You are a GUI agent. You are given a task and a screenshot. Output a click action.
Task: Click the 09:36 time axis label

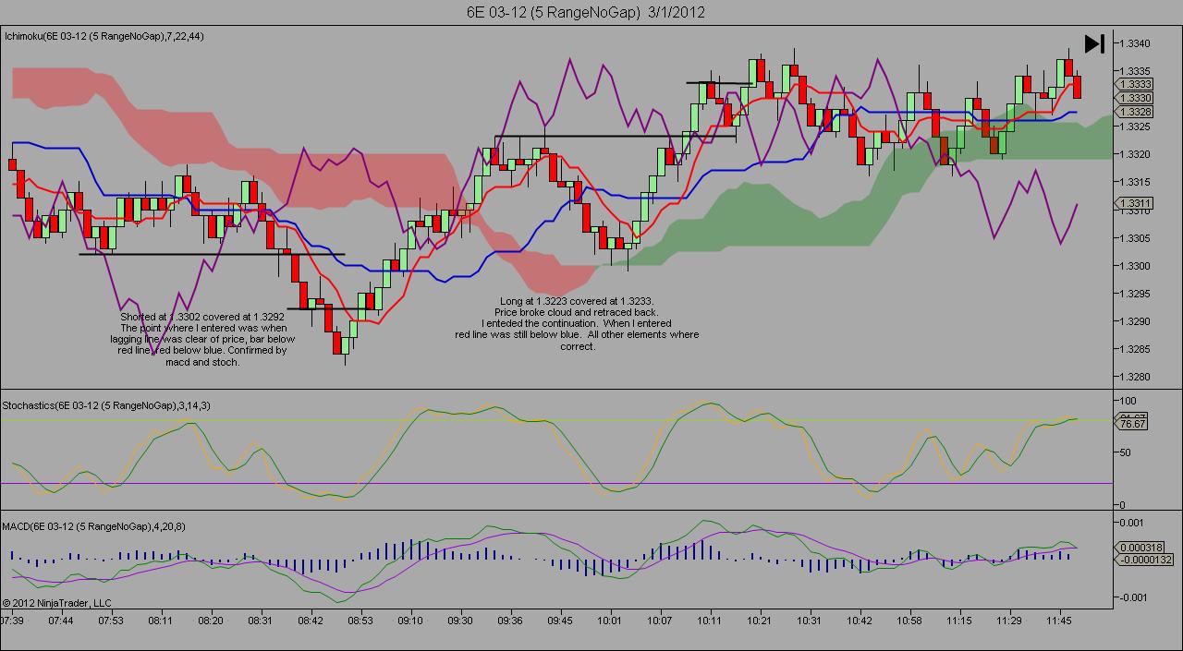click(x=510, y=621)
